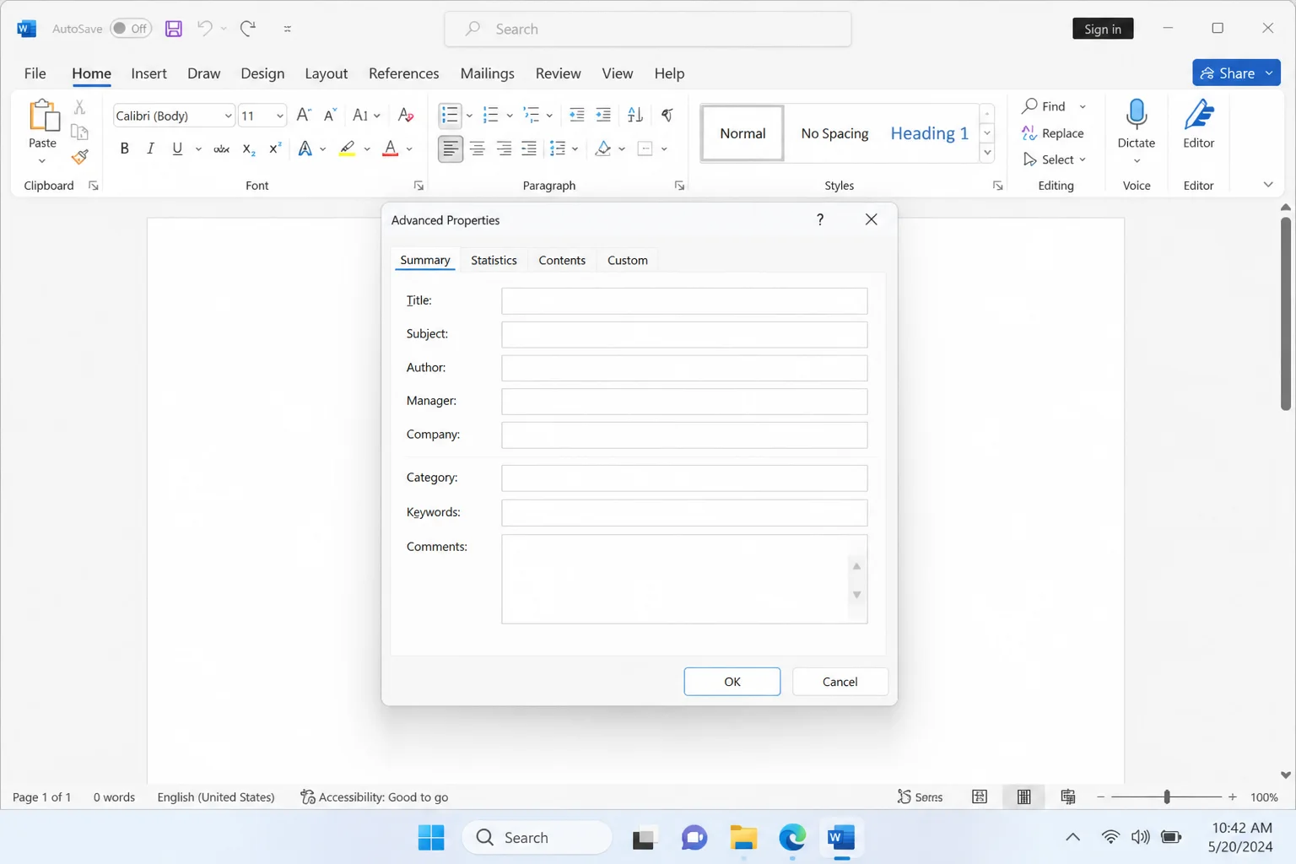Click Replace in Editing group

[x=1053, y=133]
